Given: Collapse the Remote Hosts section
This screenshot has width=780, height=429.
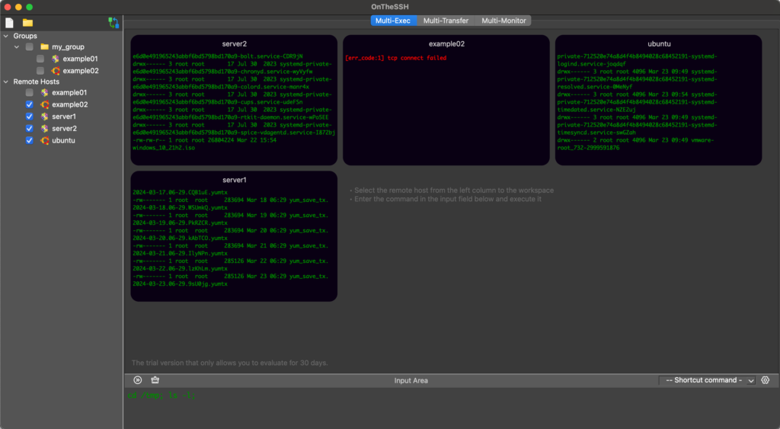Looking at the screenshot, I should (x=6, y=82).
